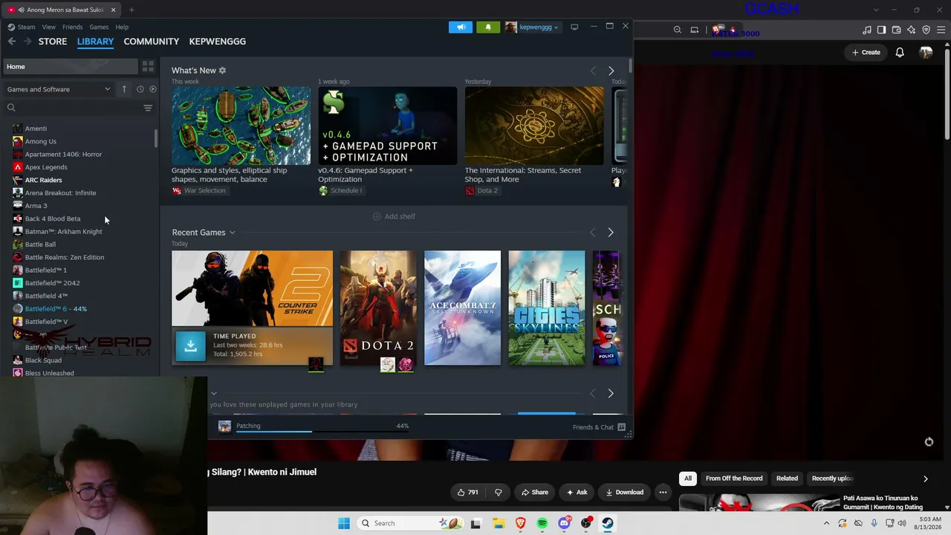Filter library by ready-to-play icon
The width and height of the screenshot is (951, 535).
[153, 89]
